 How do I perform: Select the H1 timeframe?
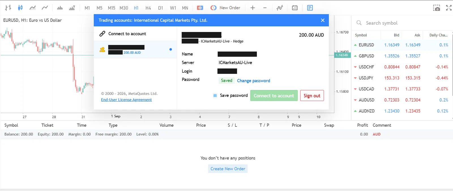point(136,8)
